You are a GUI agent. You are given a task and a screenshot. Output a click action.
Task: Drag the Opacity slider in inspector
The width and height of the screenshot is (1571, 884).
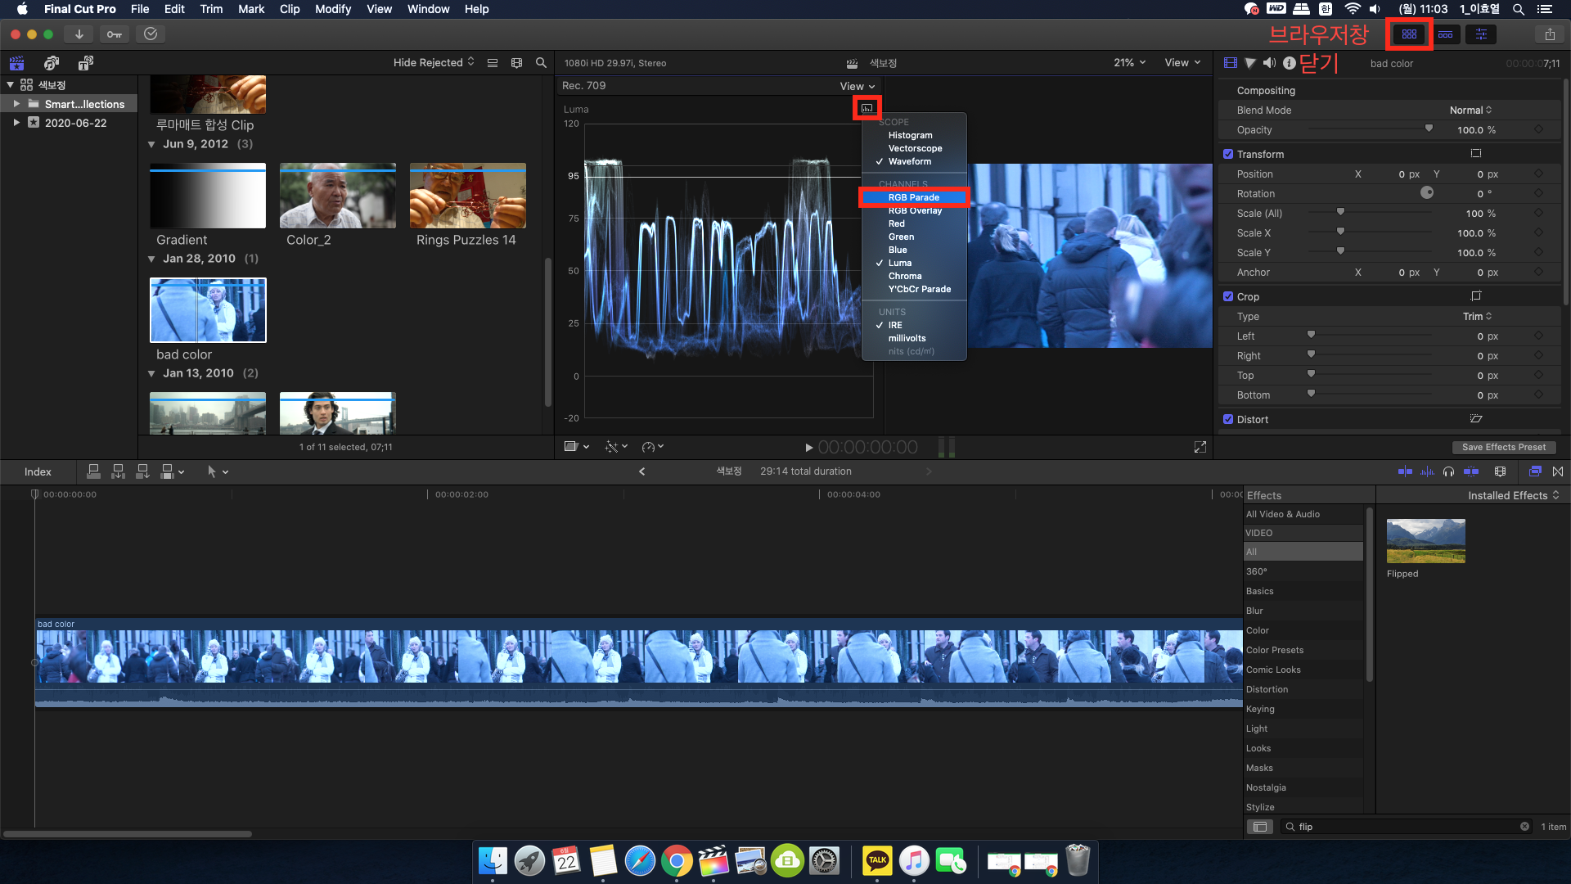click(1428, 129)
